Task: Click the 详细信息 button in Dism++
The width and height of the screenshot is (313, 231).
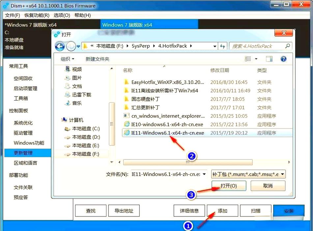Action: [189, 211]
